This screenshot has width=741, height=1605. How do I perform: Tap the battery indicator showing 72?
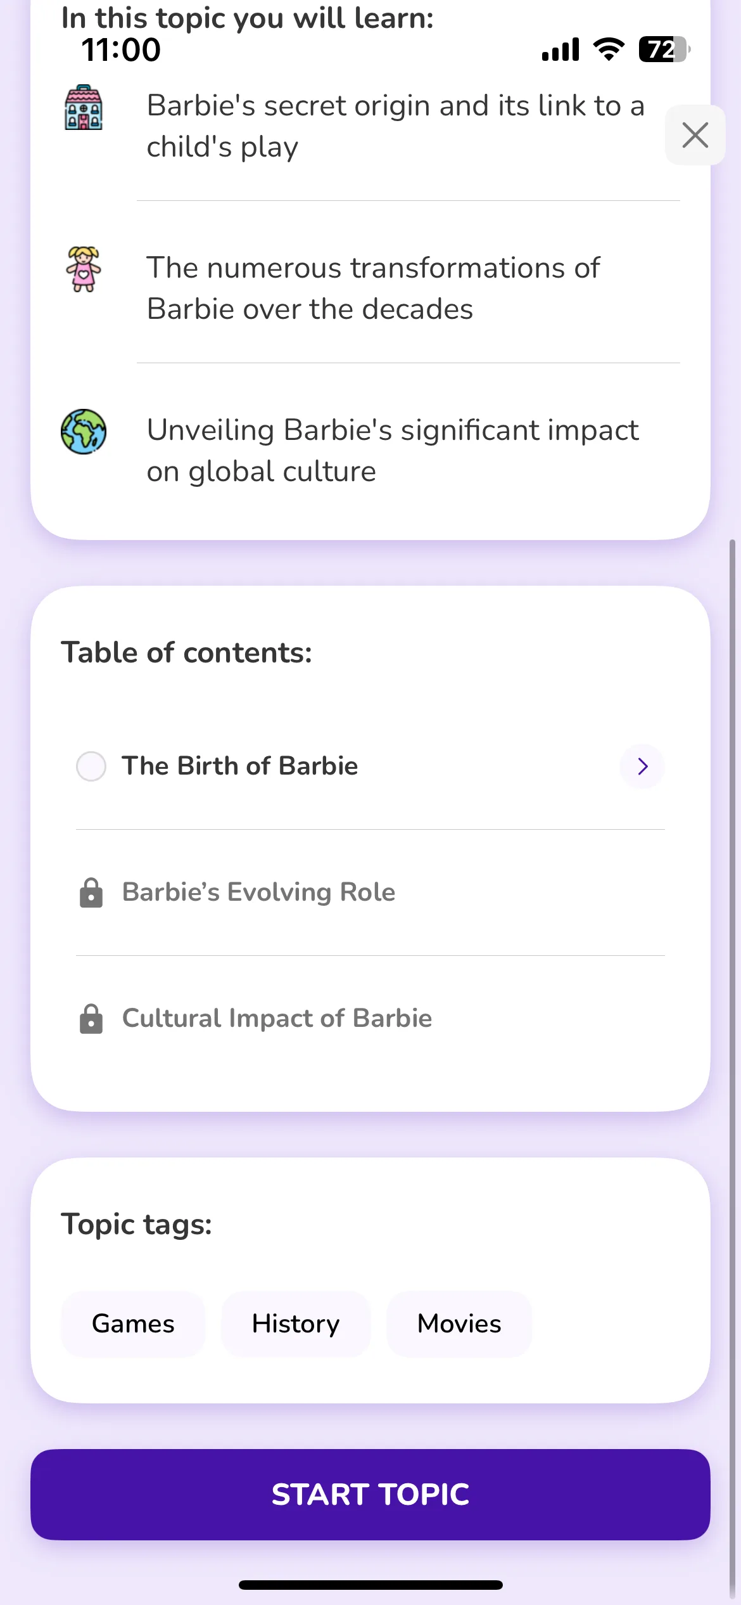(x=664, y=49)
